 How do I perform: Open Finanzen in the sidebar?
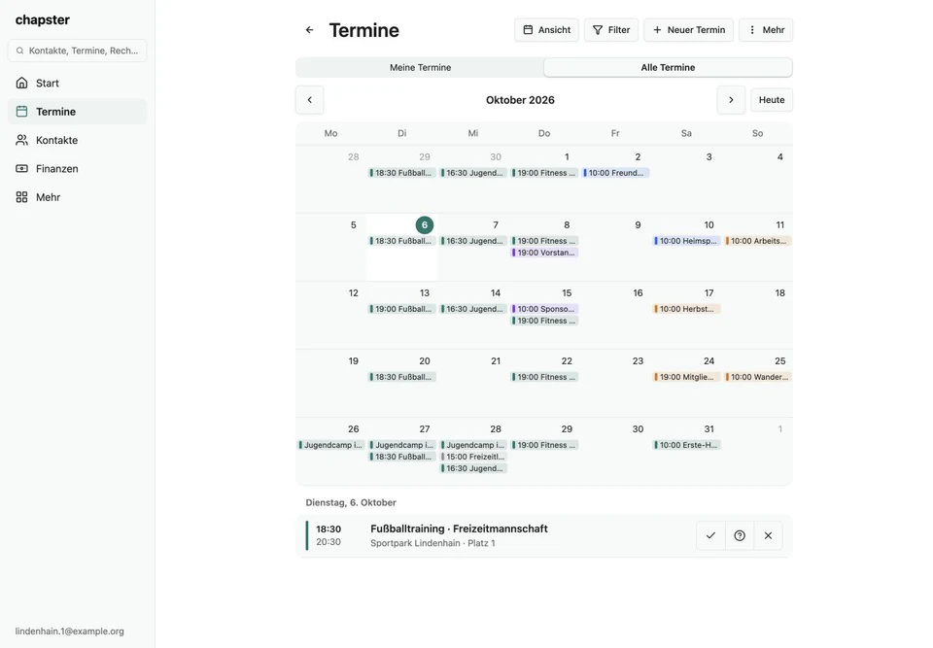click(78, 168)
